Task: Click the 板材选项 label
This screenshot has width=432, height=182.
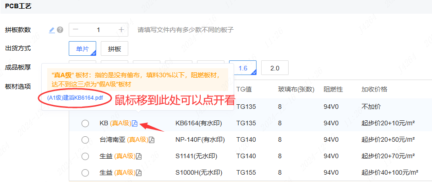Action: (18, 86)
